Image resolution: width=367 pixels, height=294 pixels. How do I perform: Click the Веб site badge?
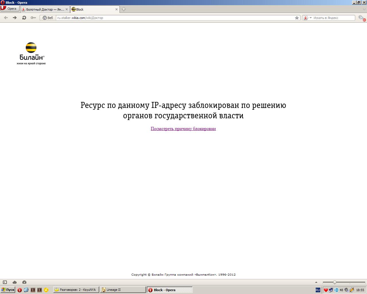tap(48, 18)
